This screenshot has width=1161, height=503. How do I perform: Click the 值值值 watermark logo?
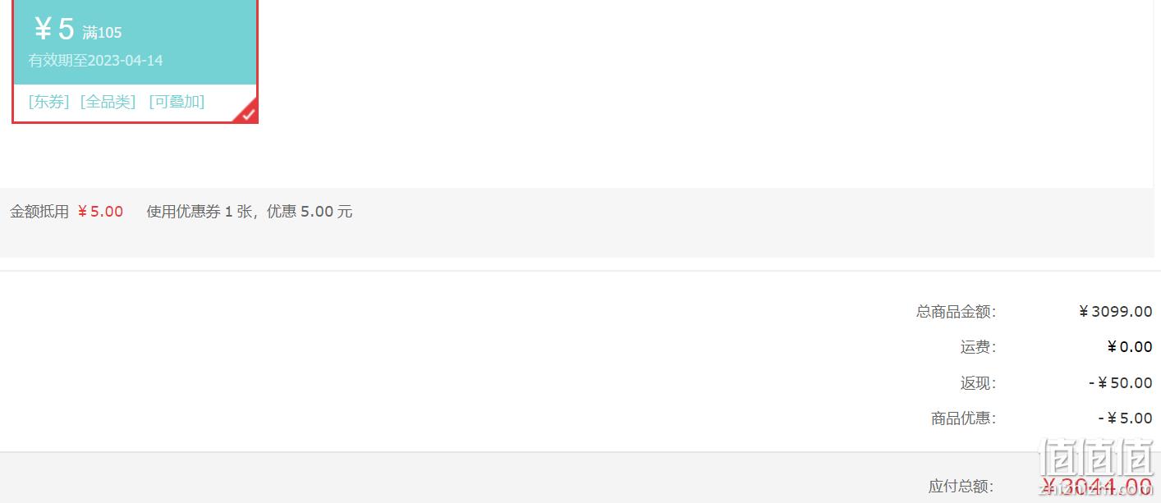tap(1096, 458)
